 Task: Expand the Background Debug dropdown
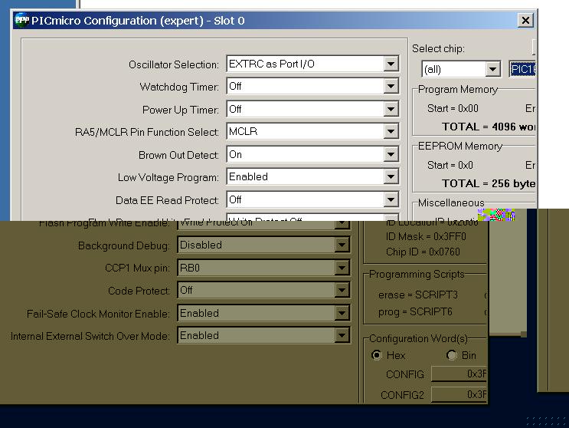(342, 245)
